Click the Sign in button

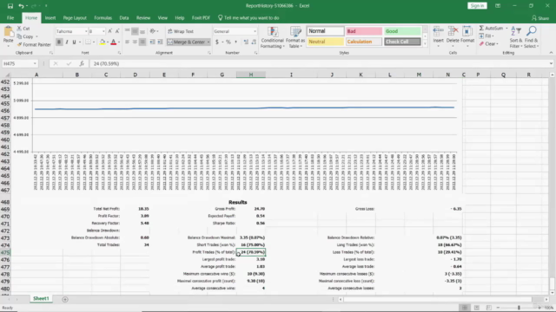coord(477,6)
